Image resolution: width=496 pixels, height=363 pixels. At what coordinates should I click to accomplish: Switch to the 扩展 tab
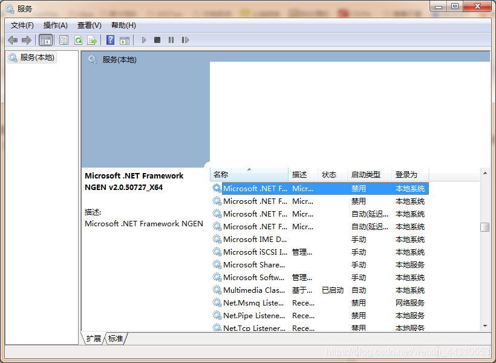pos(93,339)
